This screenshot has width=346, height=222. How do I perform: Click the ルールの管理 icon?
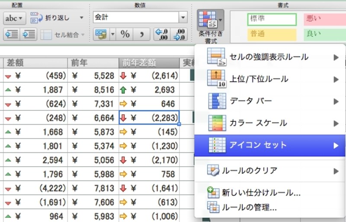213,207
